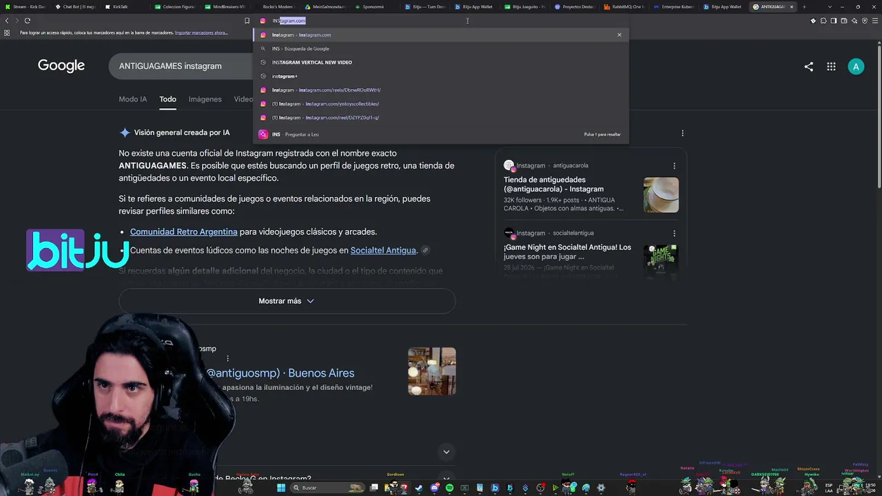Image resolution: width=882 pixels, height=496 pixels.
Task: Open Steam from the taskbar
Action: (419, 488)
